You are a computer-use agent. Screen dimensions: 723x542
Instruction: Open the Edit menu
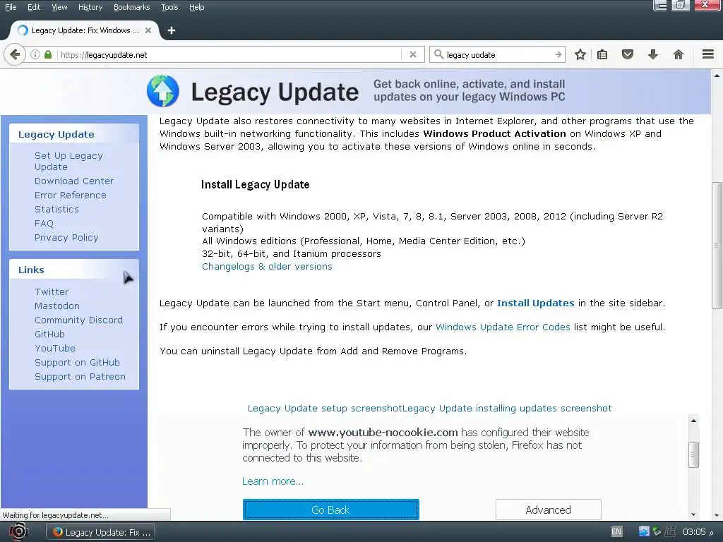coord(34,7)
